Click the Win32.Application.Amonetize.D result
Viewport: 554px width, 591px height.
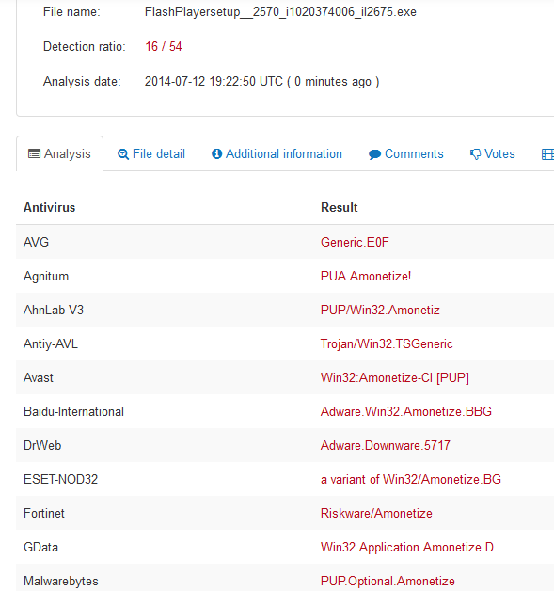tap(406, 548)
